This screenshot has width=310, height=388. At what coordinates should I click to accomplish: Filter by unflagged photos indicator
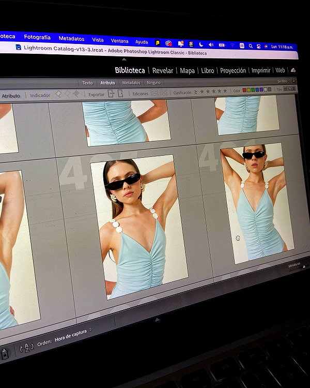[68, 94]
